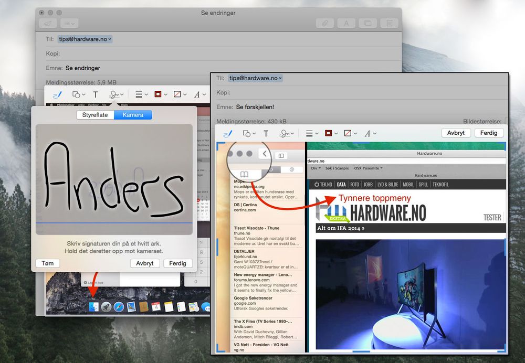
Task: Send the 'Se endringer' message with the paper plane
Action: point(48,23)
